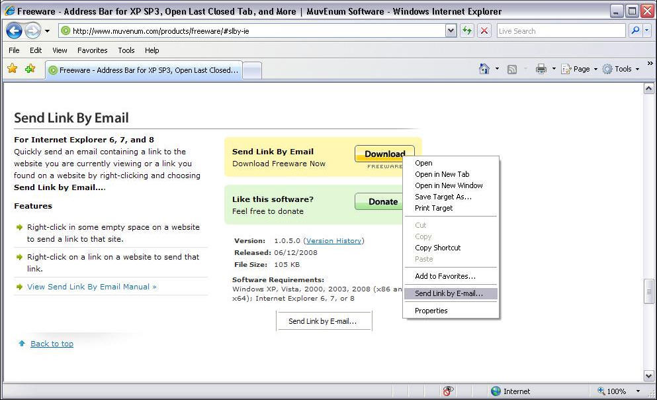
Task: Click the address bar URL field
Action: 251,30
